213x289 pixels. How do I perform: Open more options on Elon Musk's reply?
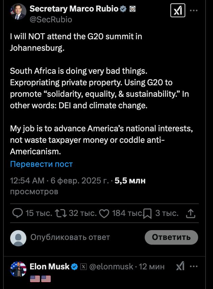[194, 266]
